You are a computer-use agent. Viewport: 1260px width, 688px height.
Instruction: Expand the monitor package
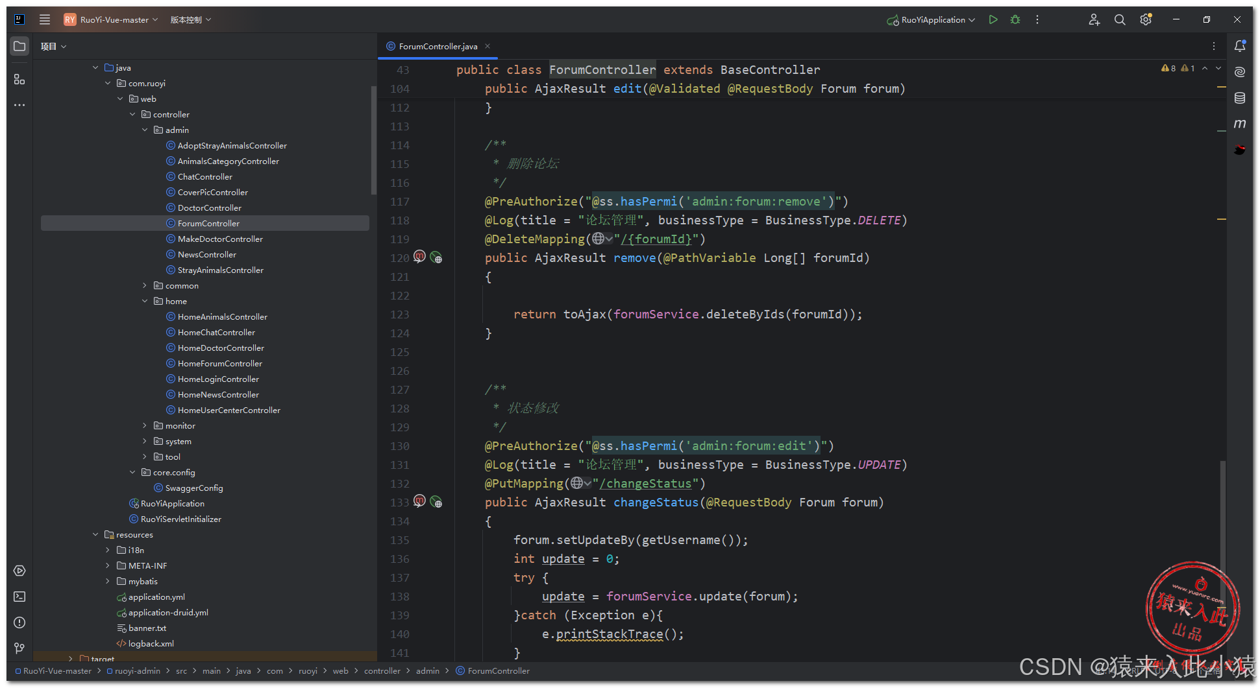coord(145,425)
